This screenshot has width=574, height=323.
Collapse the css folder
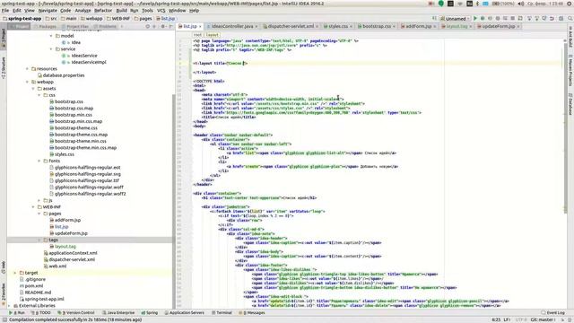[x=39, y=95]
